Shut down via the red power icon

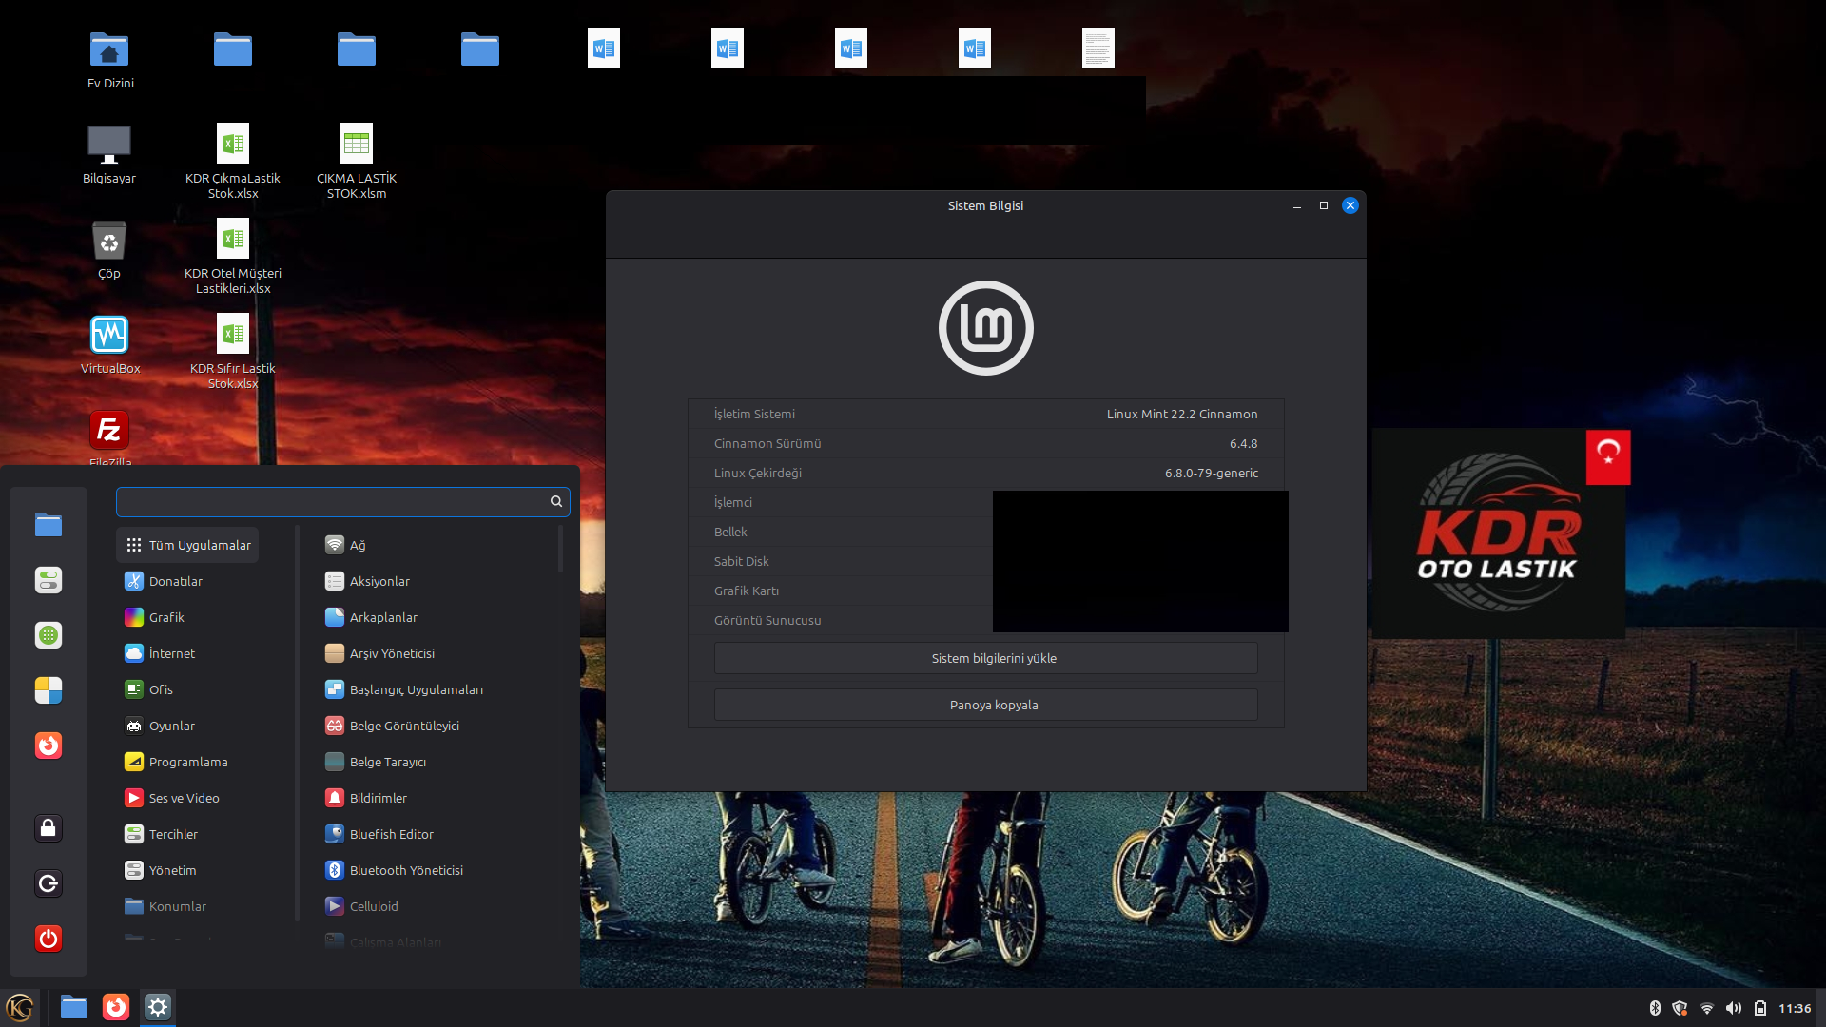coord(48,939)
